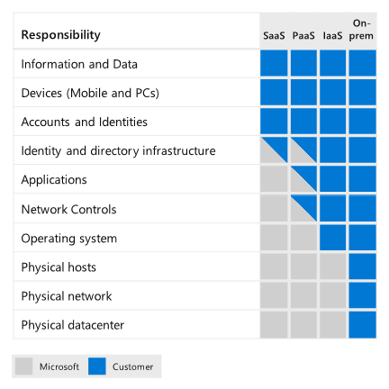Select the Physical network row label
The width and height of the screenshot is (389, 389).
click(67, 296)
